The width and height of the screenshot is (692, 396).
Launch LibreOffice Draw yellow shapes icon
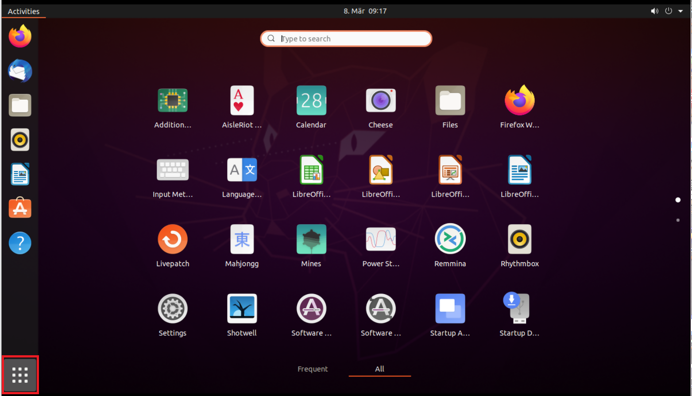(381, 170)
